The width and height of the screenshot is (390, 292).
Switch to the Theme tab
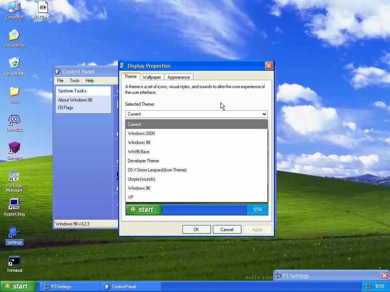pyautogui.click(x=130, y=76)
